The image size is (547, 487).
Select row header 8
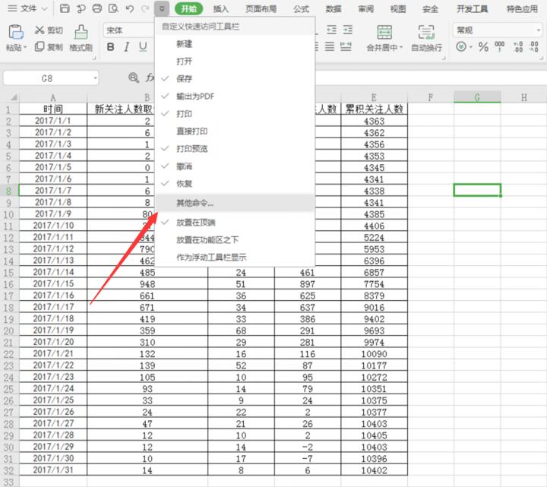pyautogui.click(x=9, y=191)
